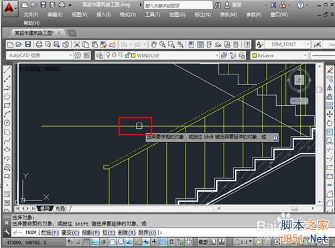Switch to the 布局1 layout tab
The image size is (335, 248).
coord(61,208)
